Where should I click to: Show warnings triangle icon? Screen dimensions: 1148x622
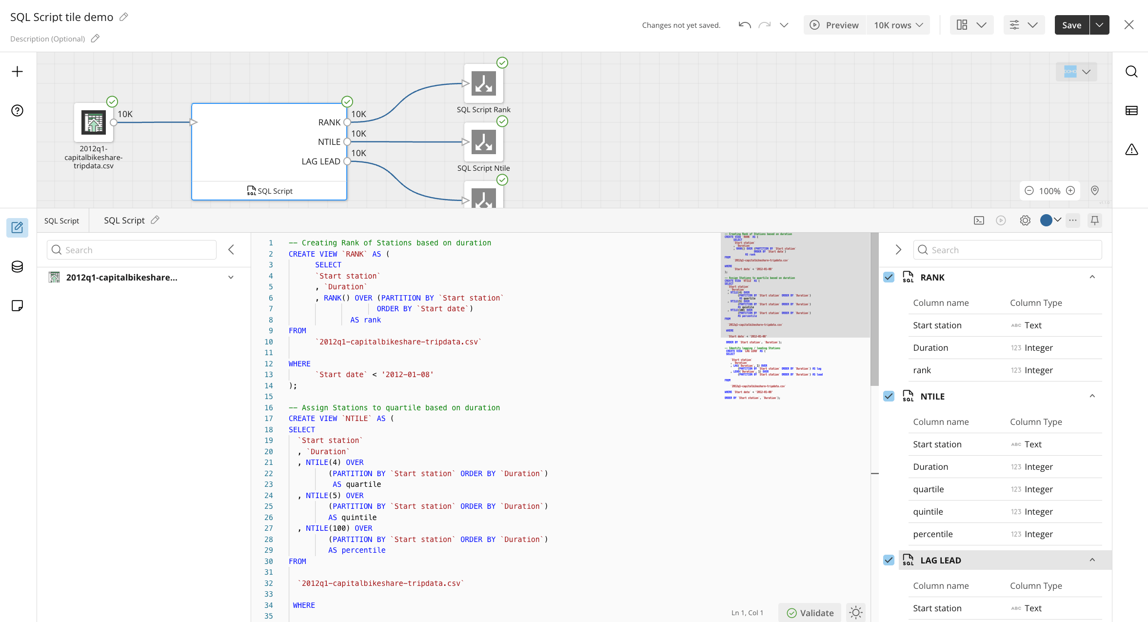click(x=1131, y=150)
